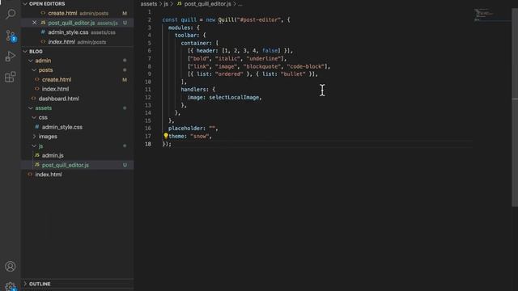The width and height of the screenshot is (518, 291).
Task: Select post_quill_editor.js in the js folder
Action: (x=78, y=165)
